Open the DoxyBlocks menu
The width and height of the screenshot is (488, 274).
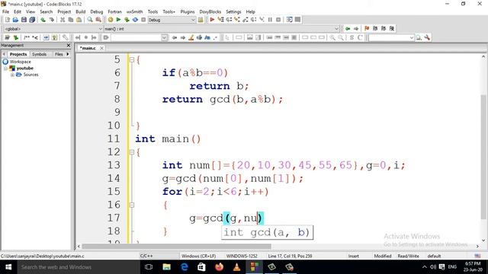tap(210, 11)
